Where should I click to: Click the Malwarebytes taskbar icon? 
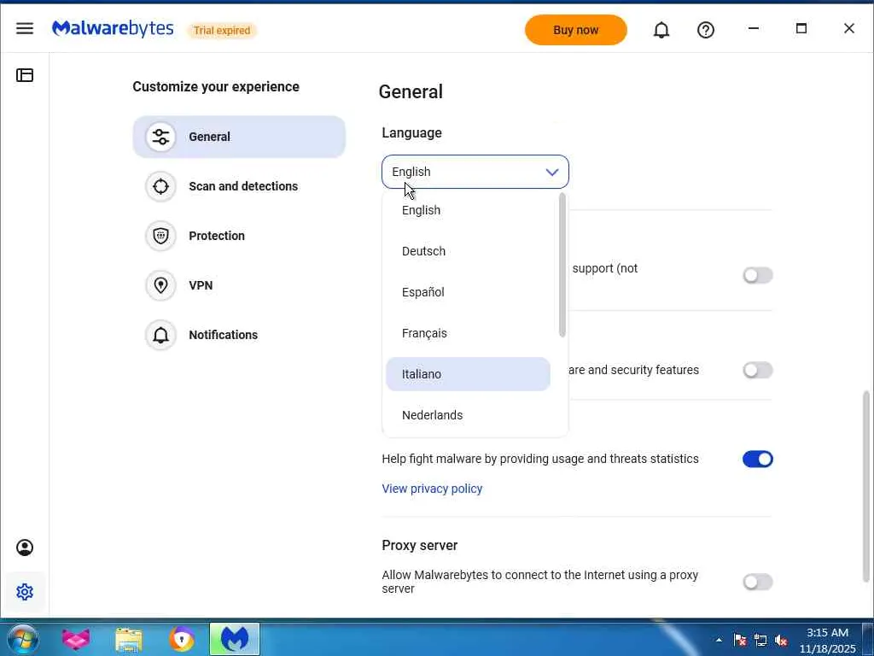pyautogui.click(x=235, y=639)
